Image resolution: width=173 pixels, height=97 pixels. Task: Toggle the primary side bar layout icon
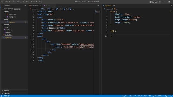pos(151,2)
